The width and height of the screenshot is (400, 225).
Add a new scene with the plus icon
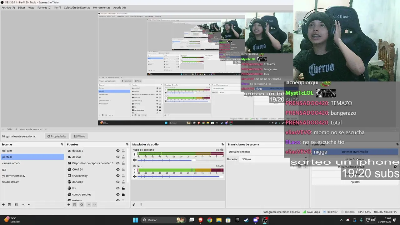(x=3, y=205)
